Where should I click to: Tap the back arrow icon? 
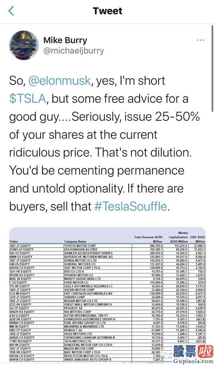11,11
